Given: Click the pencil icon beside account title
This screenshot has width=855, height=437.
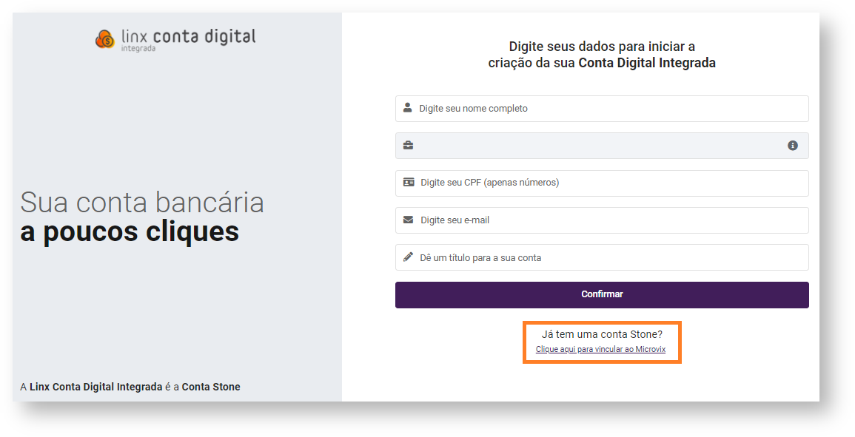Looking at the screenshot, I should (x=408, y=257).
